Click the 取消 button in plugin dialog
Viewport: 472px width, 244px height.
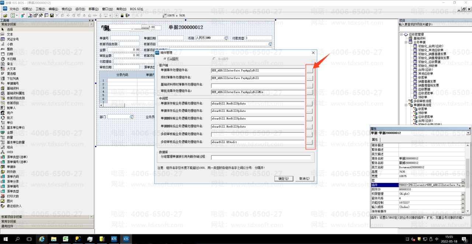[304, 178]
